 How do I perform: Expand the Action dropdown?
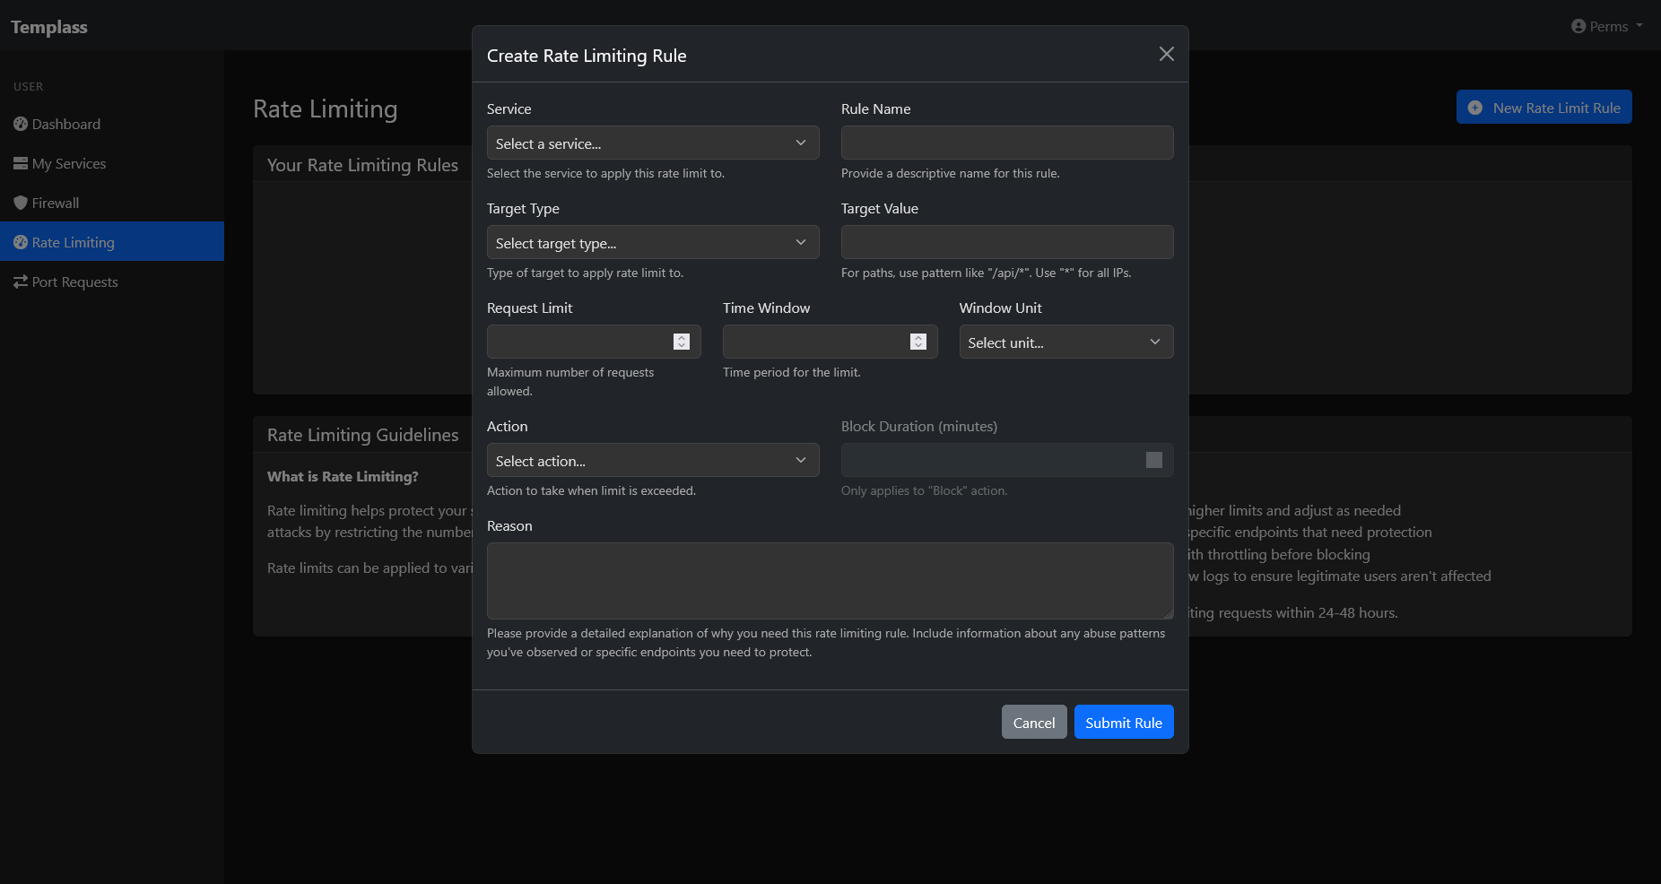coord(652,461)
